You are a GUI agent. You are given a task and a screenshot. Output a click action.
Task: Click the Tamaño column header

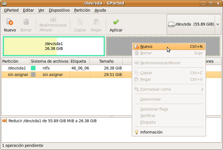point(106,61)
